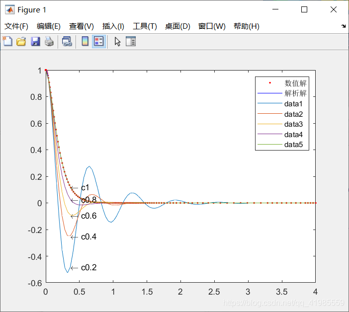Click the blue line sample beside data1
Screen dimensions: 349x312
tap(270, 103)
